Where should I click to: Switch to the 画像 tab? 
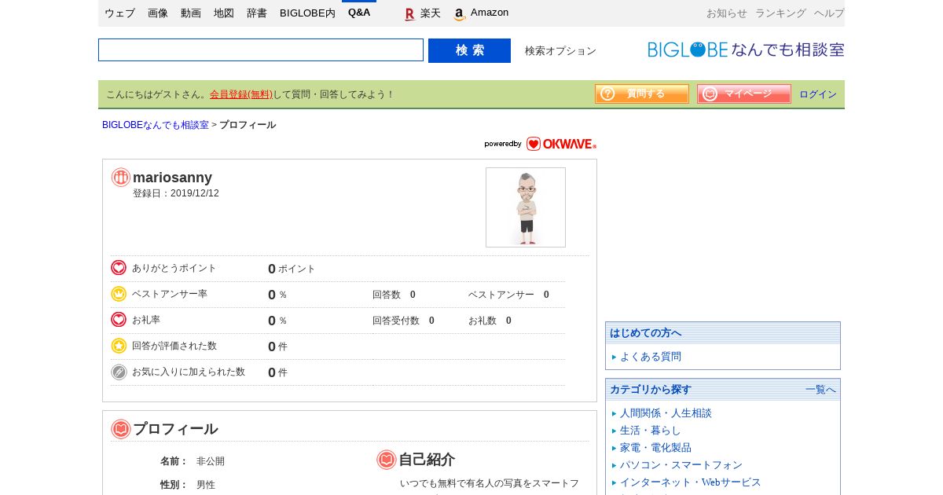point(158,13)
